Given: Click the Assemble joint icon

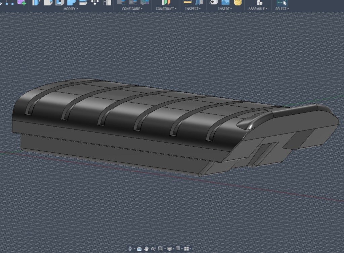Looking at the screenshot, I should click(260, 2).
